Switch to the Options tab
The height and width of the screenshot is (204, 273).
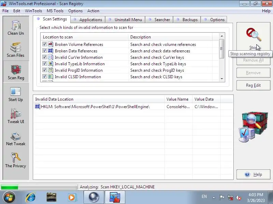point(214,20)
